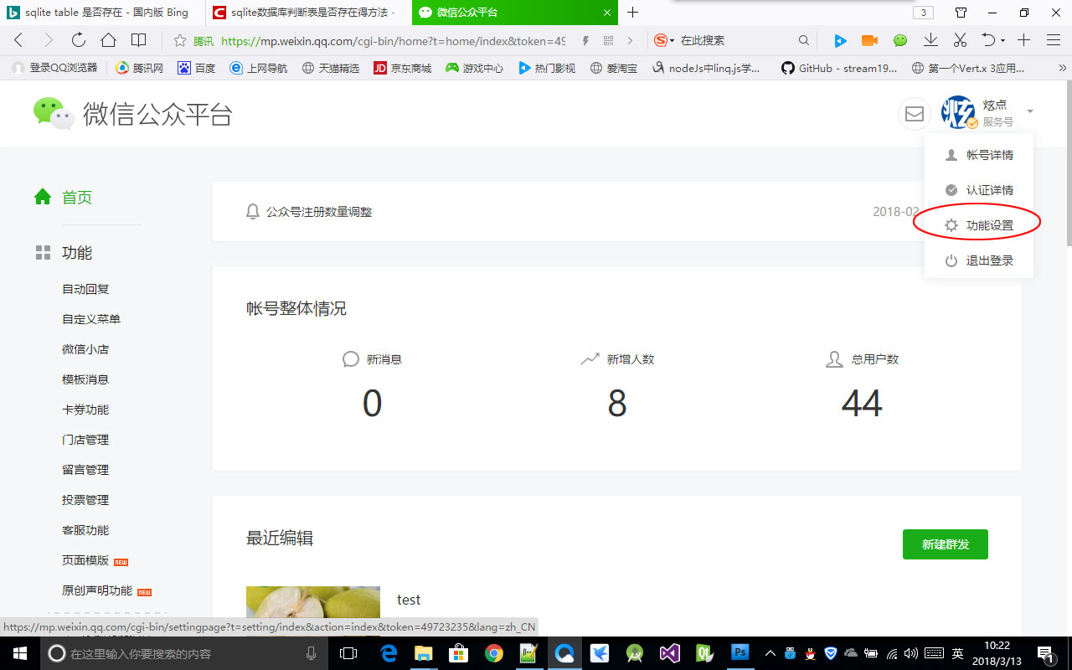
Task: Open the Tencent video toolbar icon
Action: pos(841,40)
